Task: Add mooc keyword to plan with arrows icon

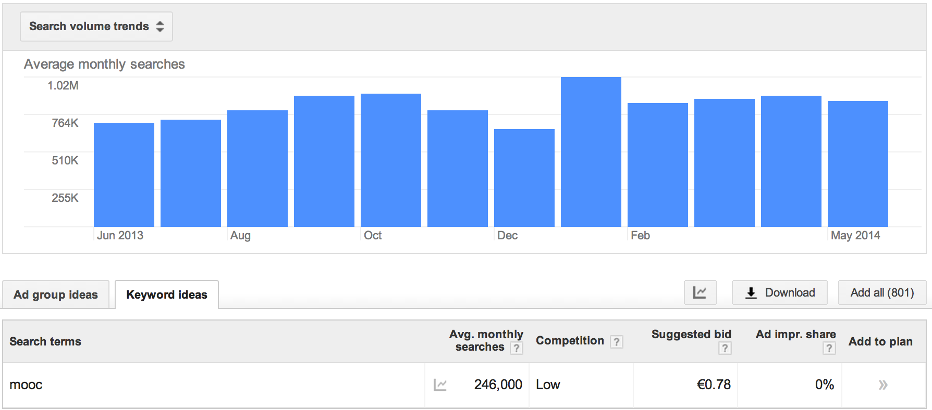Action: tap(882, 385)
